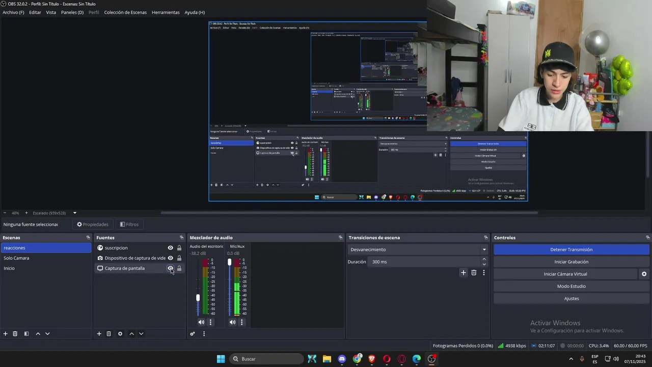Mute the Mic/Aux channel speaker
The height and width of the screenshot is (367, 652).
pos(233,322)
